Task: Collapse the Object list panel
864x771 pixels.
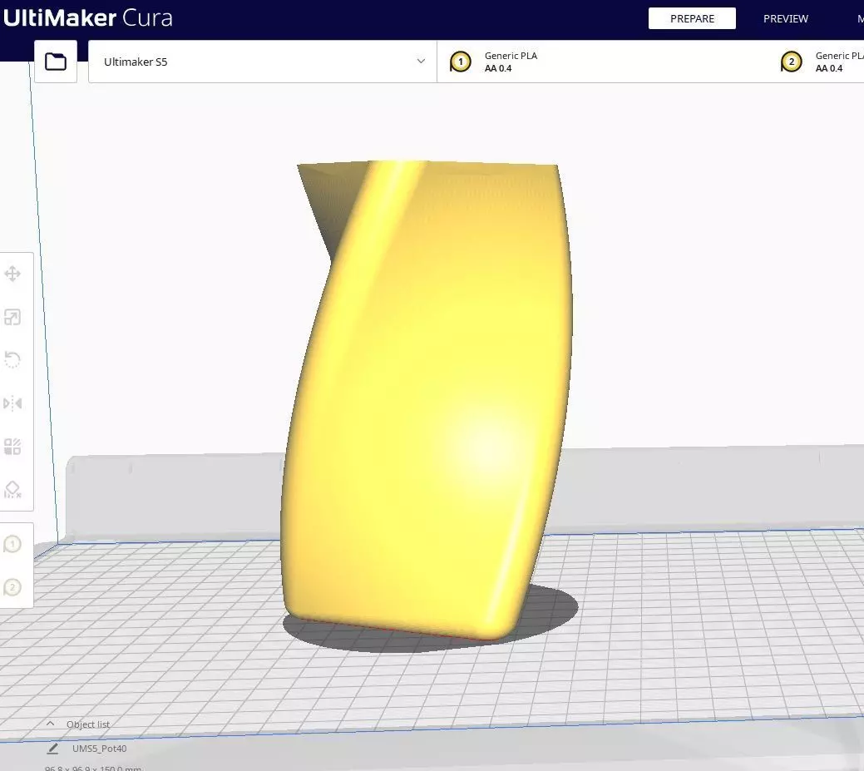Action: click(x=50, y=724)
